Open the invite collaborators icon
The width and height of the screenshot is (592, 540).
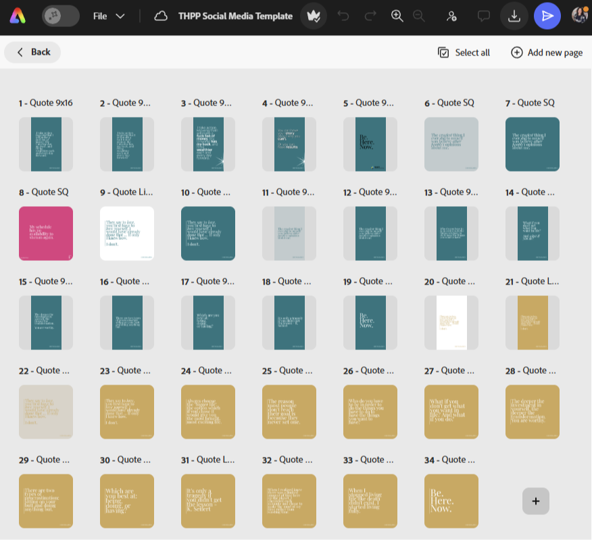coord(451,16)
